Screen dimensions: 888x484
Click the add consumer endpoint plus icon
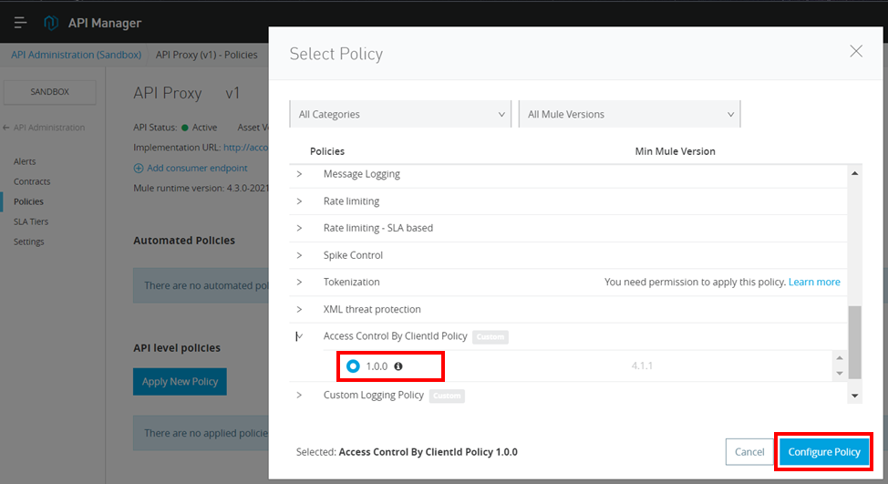coord(139,168)
